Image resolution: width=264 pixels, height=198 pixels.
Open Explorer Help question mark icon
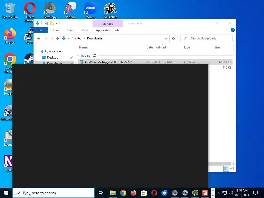(233, 30)
